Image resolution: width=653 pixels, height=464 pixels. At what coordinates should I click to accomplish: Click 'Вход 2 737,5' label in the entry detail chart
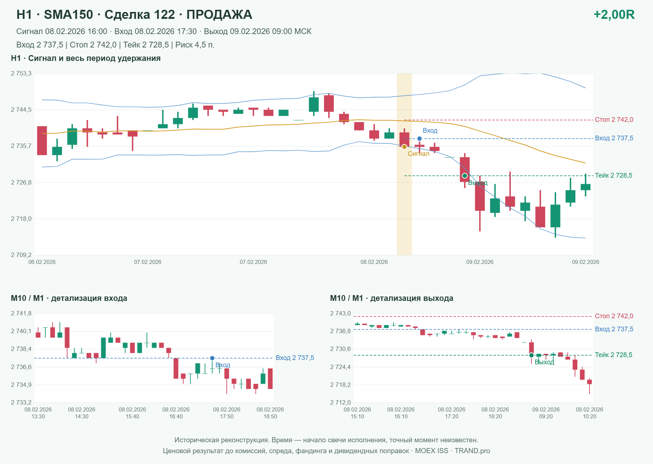(x=295, y=358)
